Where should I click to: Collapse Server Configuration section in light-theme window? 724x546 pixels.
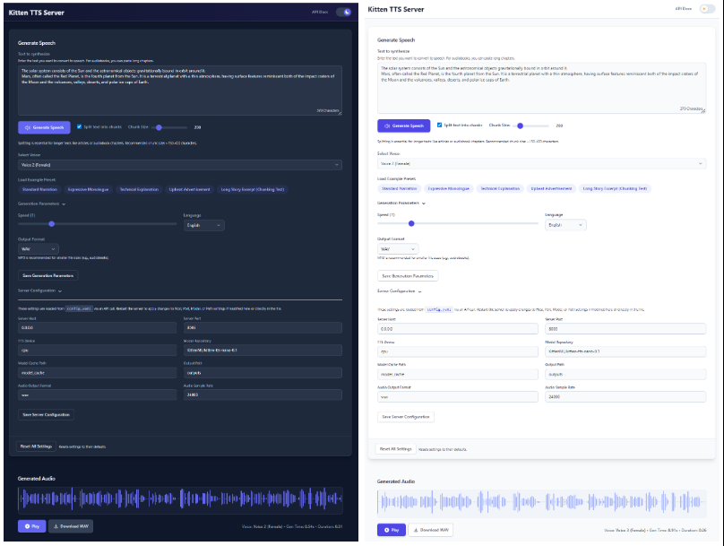point(400,291)
